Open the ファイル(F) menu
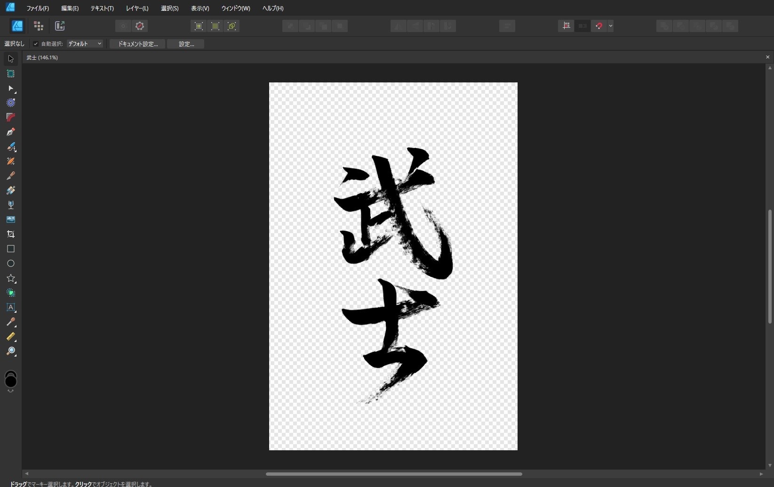 tap(38, 8)
